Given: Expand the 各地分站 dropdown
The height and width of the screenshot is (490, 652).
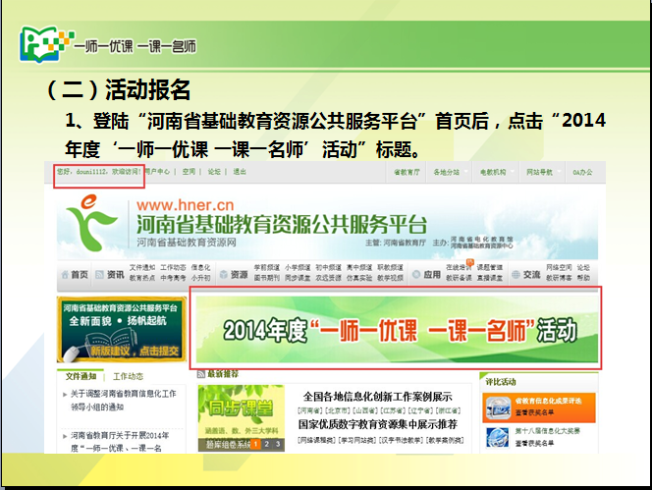Looking at the screenshot, I should [465, 172].
